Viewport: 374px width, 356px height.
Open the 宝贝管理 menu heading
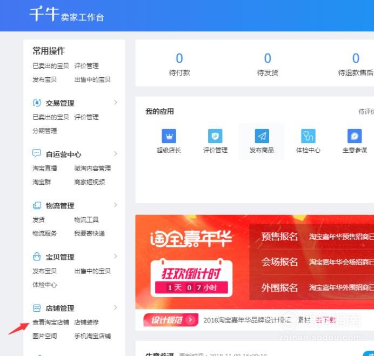[x=60, y=257]
